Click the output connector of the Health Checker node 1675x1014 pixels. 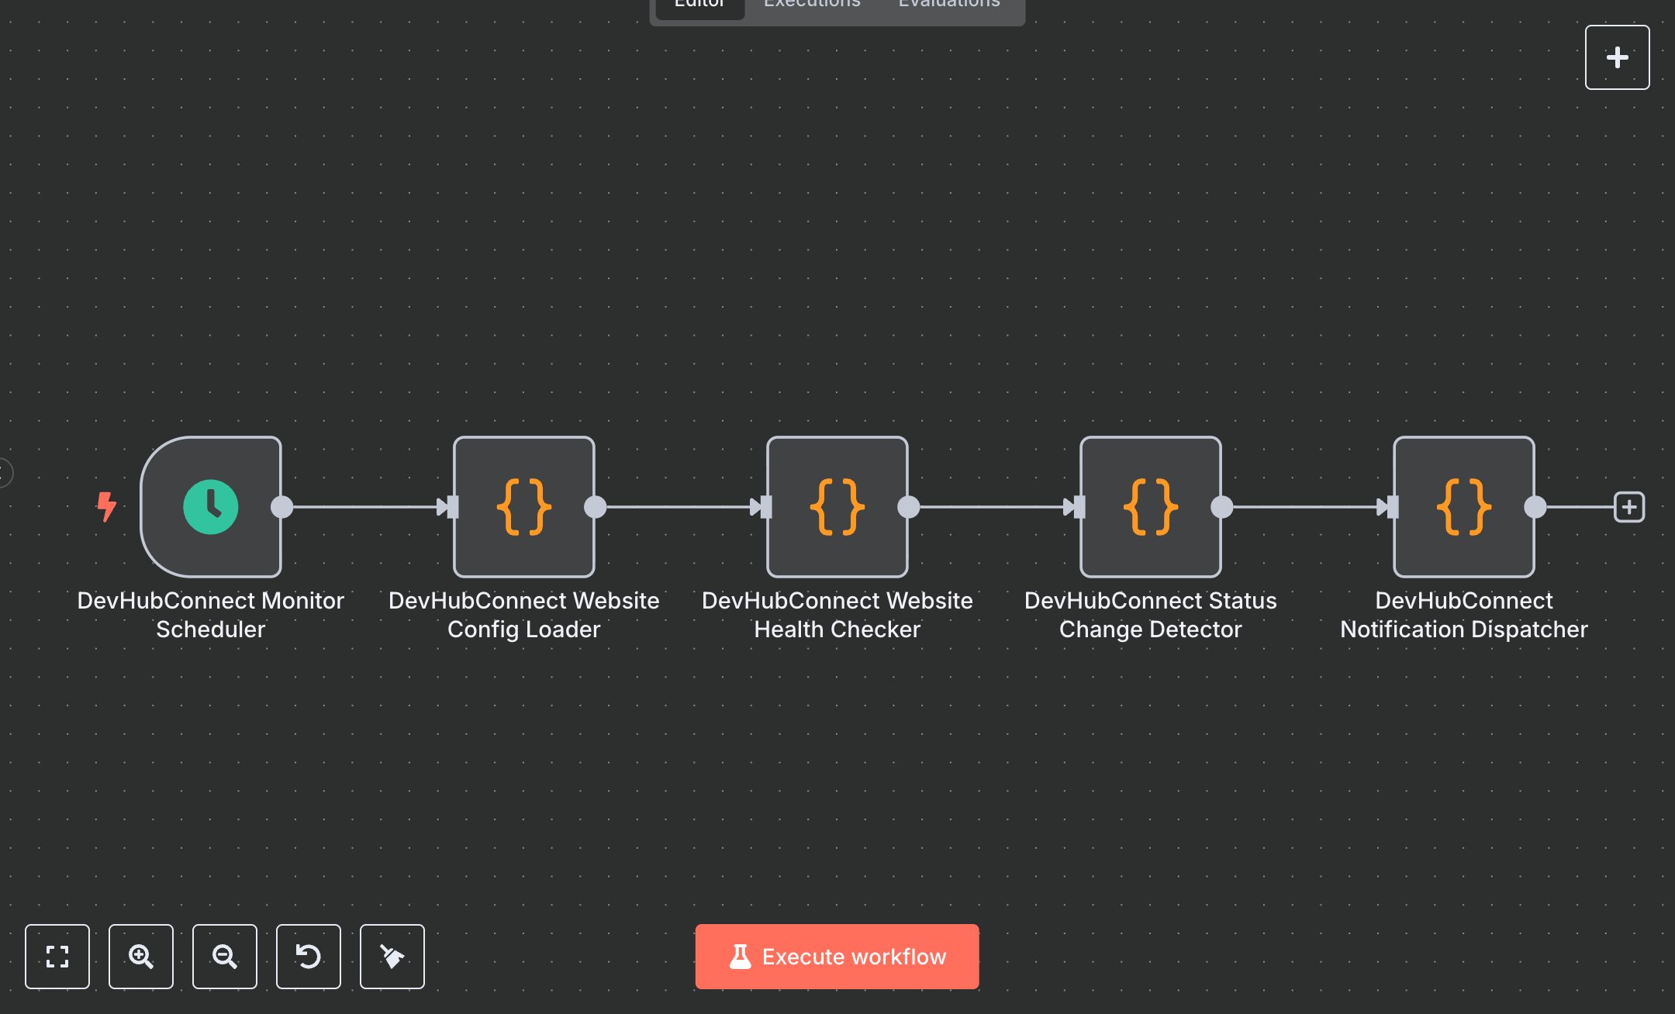(908, 507)
